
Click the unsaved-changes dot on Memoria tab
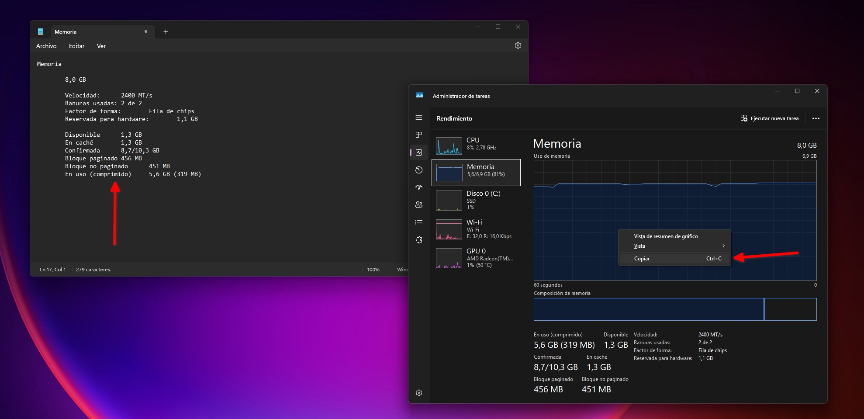(x=146, y=31)
